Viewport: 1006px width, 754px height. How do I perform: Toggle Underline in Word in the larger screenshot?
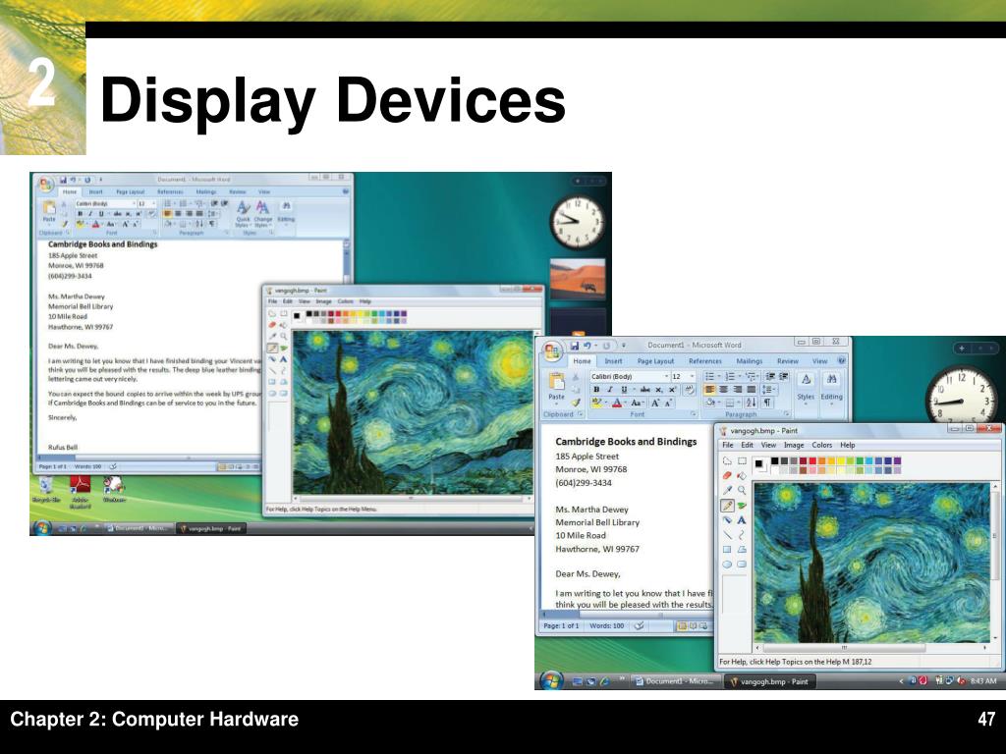624,389
